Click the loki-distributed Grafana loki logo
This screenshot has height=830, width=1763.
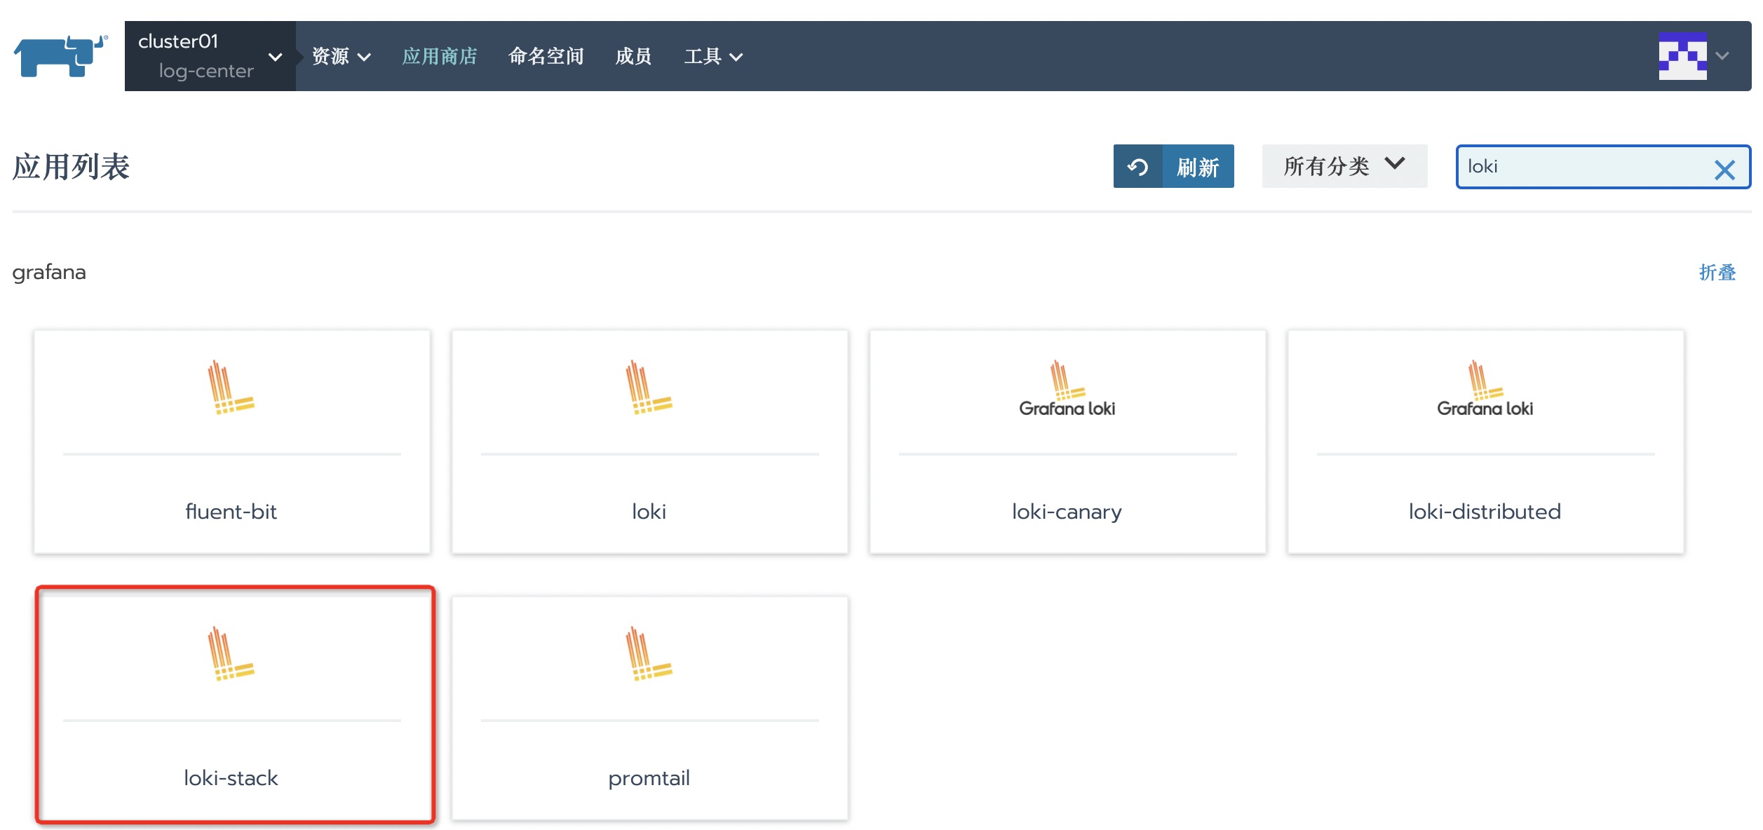click(x=1485, y=389)
